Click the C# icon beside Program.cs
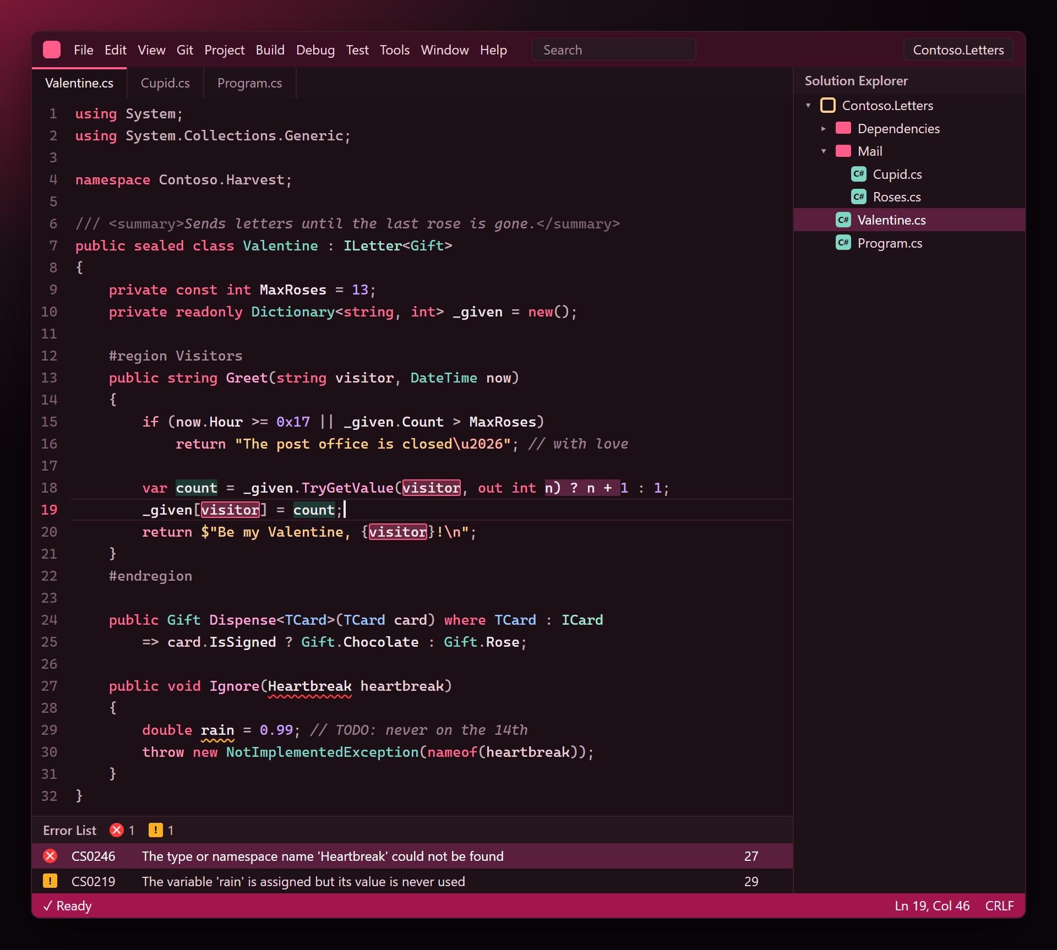The height and width of the screenshot is (950, 1057). [x=843, y=243]
